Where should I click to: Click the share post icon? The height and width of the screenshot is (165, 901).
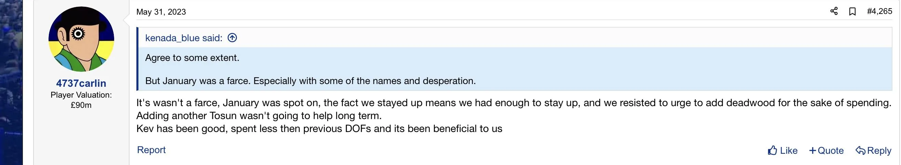[834, 11]
